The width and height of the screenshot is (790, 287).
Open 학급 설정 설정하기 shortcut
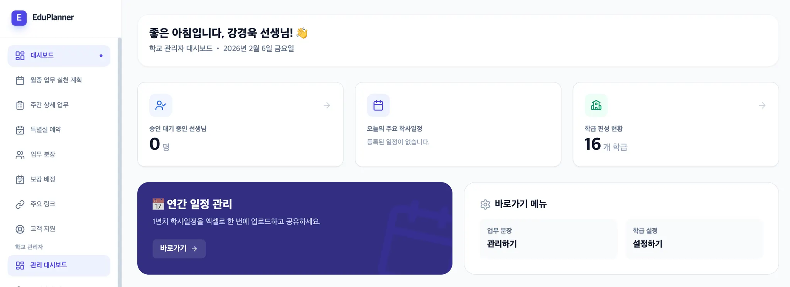(694, 238)
